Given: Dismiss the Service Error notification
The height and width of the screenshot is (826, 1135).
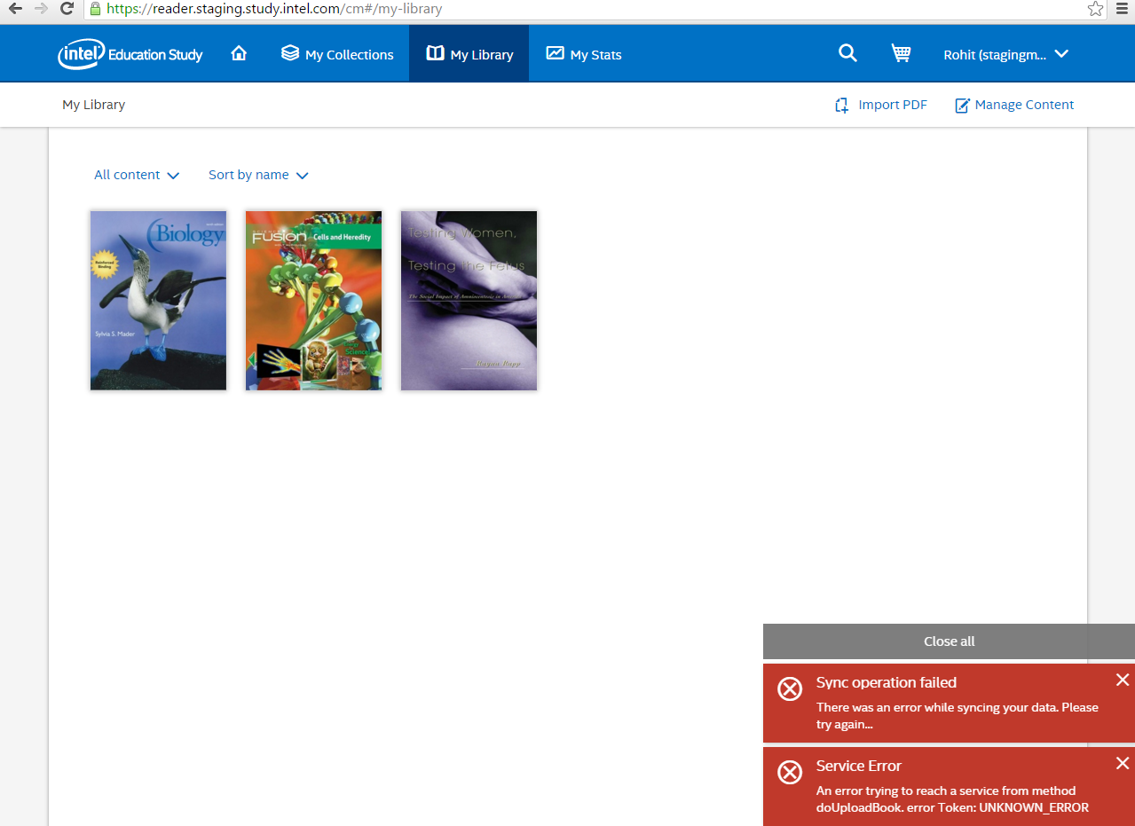Looking at the screenshot, I should (x=1123, y=763).
